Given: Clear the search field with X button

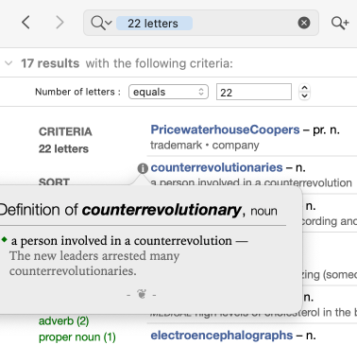Looking at the screenshot, I should coord(304,23).
